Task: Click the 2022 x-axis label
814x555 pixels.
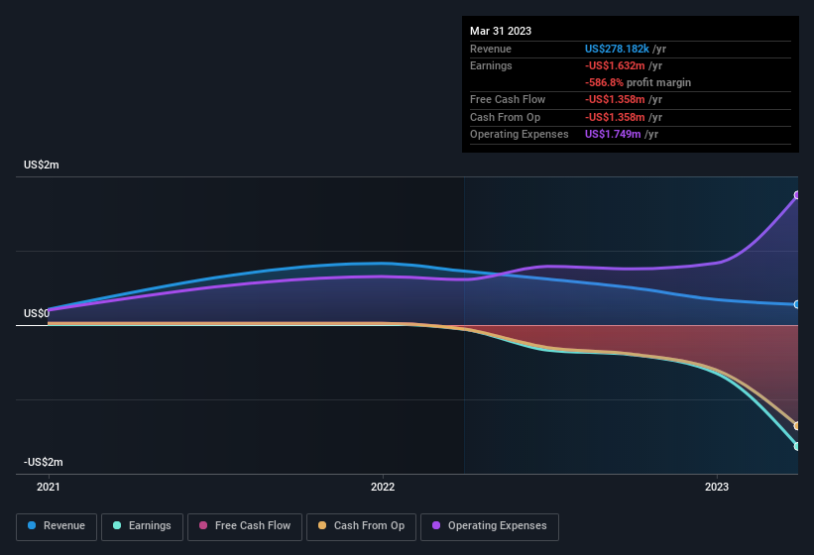Action: [383, 487]
